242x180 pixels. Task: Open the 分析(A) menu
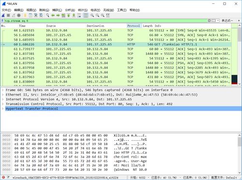pos(70,10)
